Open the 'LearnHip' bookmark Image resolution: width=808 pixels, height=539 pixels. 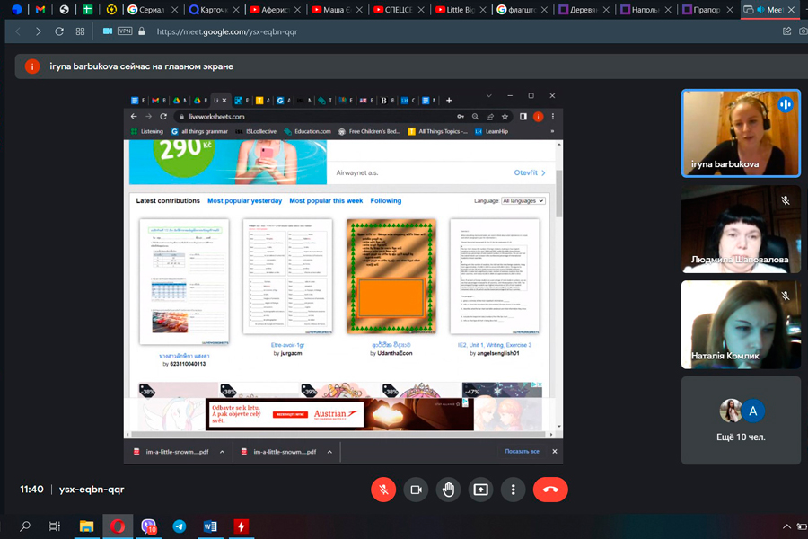pyautogui.click(x=492, y=131)
